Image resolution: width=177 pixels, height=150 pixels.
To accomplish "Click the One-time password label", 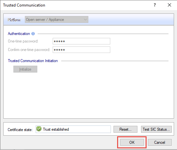I will [23, 41].
